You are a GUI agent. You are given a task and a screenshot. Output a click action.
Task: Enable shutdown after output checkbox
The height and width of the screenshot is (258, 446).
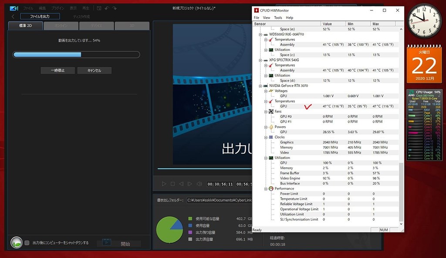coord(27,243)
